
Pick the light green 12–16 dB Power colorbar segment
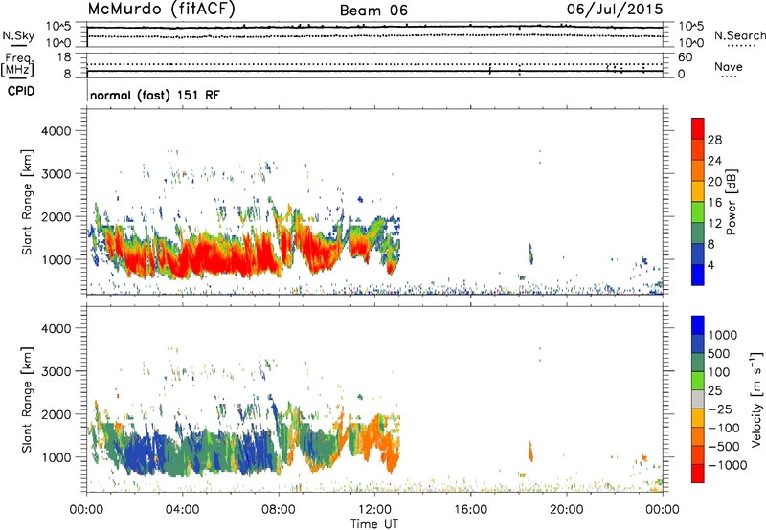pos(698,212)
